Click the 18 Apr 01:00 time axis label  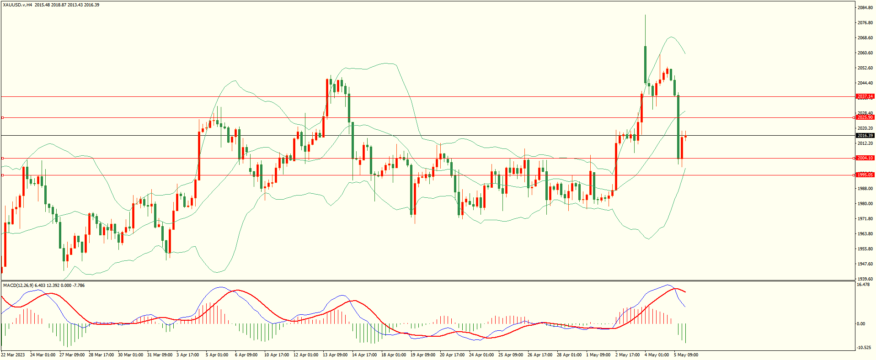394,355
